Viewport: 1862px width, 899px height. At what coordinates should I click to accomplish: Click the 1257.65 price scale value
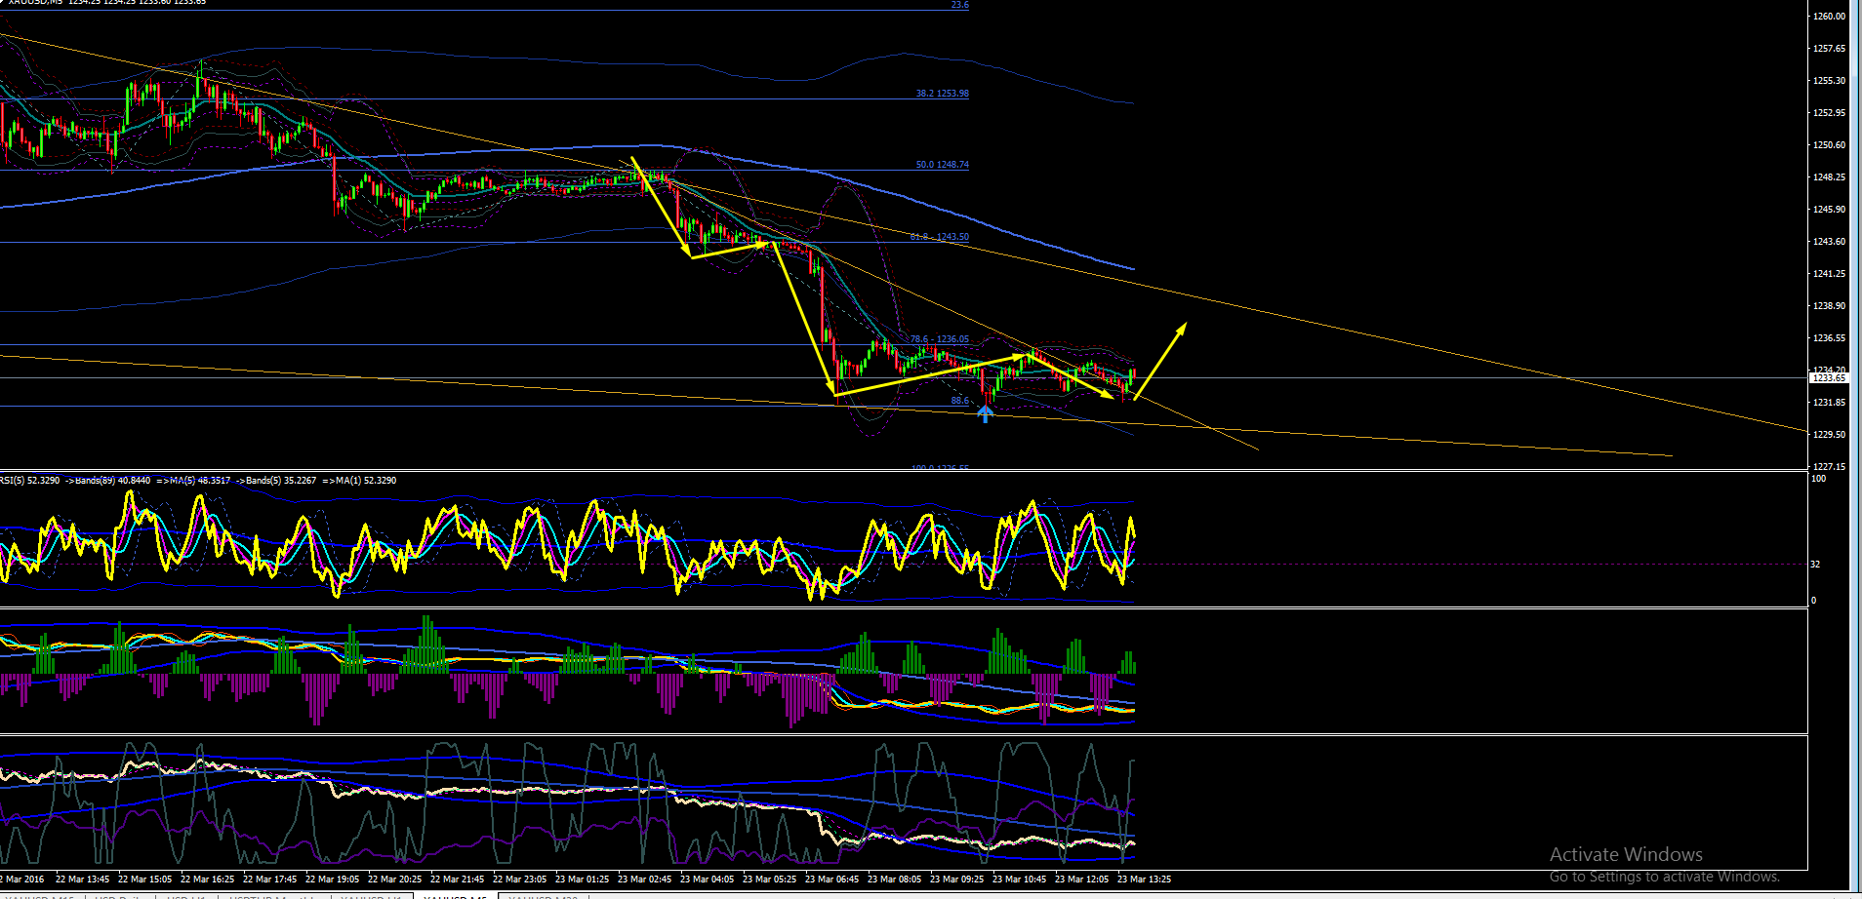point(1829,48)
